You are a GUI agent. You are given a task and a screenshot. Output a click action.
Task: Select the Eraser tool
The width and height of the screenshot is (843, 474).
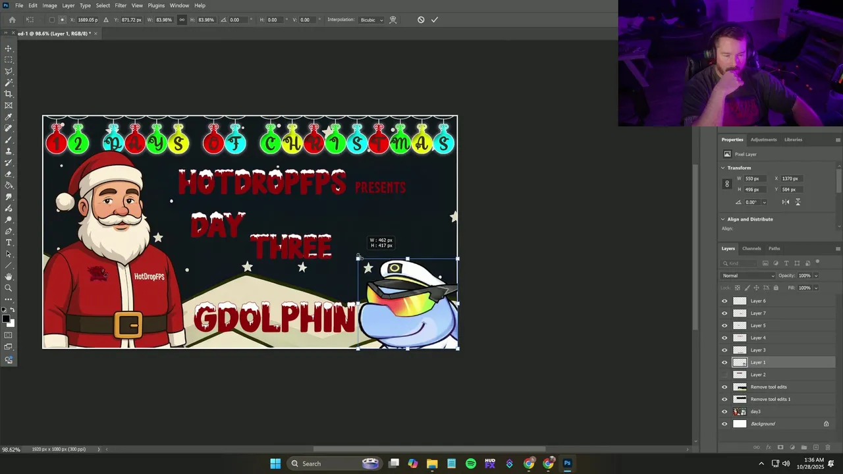coord(9,174)
